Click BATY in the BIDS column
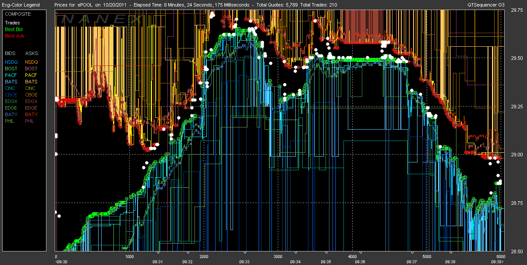This screenshot has height=265, width=527. pos(11,114)
